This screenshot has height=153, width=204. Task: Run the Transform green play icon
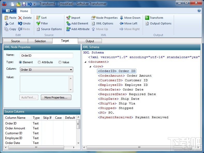point(147,18)
